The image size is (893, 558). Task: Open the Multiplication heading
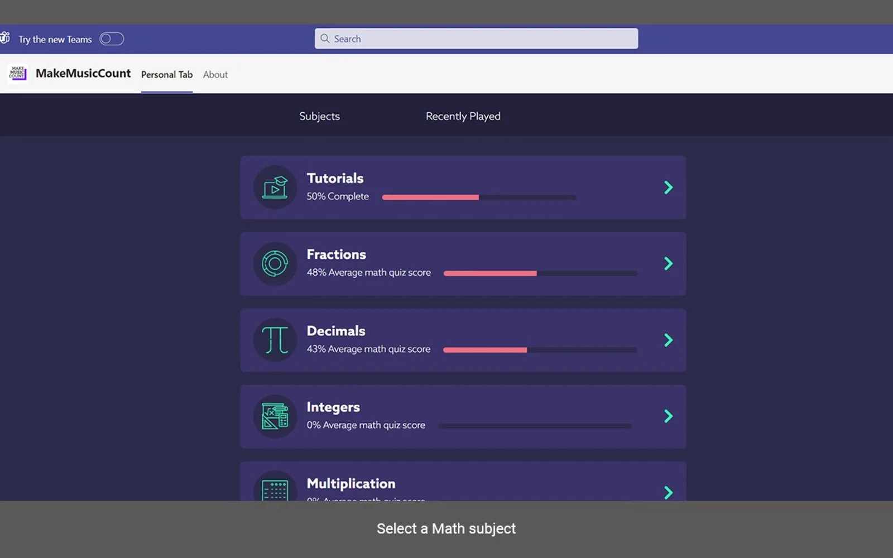click(x=351, y=484)
